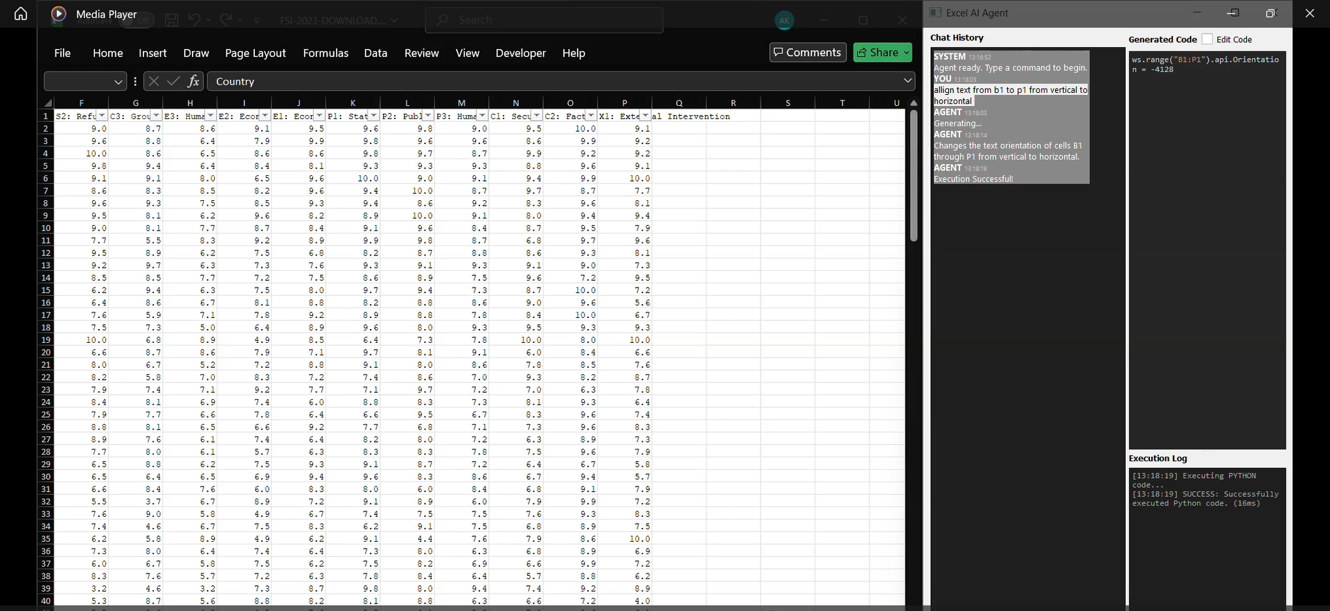Open filter dropdown for P1: Stat column
This screenshot has width=1330, height=611.
click(374, 116)
